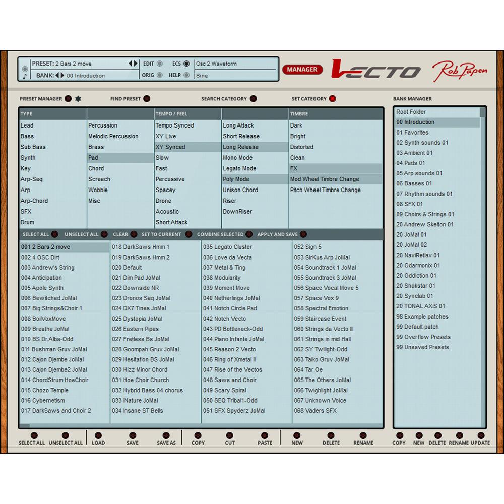Click the bank Update button LED
The width and height of the screenshot is (504, 504).
coord(480,435)
